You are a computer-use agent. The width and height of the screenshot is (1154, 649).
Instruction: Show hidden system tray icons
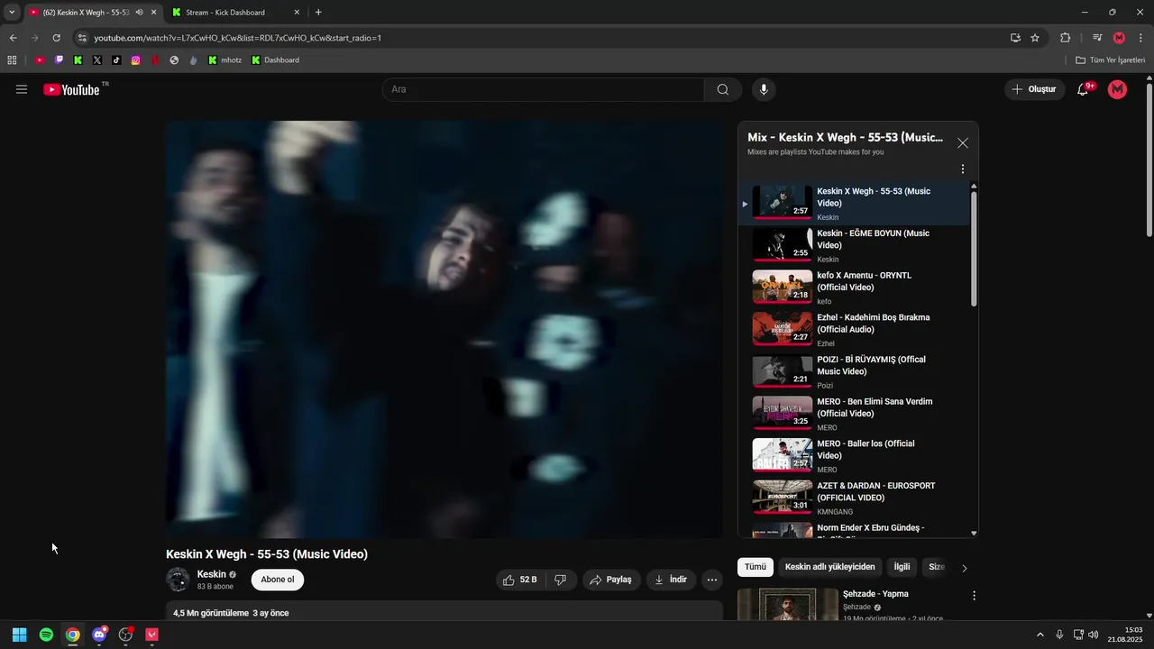(1040, 635)
